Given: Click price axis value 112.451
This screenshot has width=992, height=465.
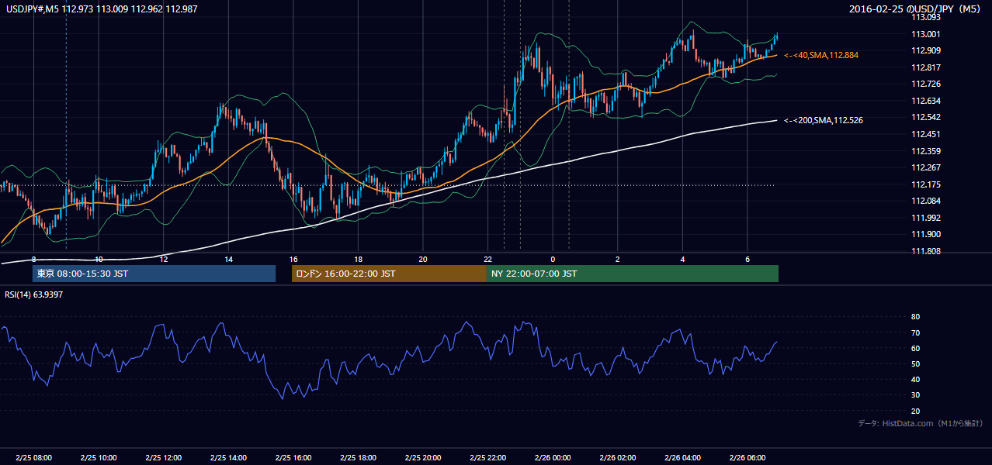Looking at the screenshot, I should click(x=927, y=134).
